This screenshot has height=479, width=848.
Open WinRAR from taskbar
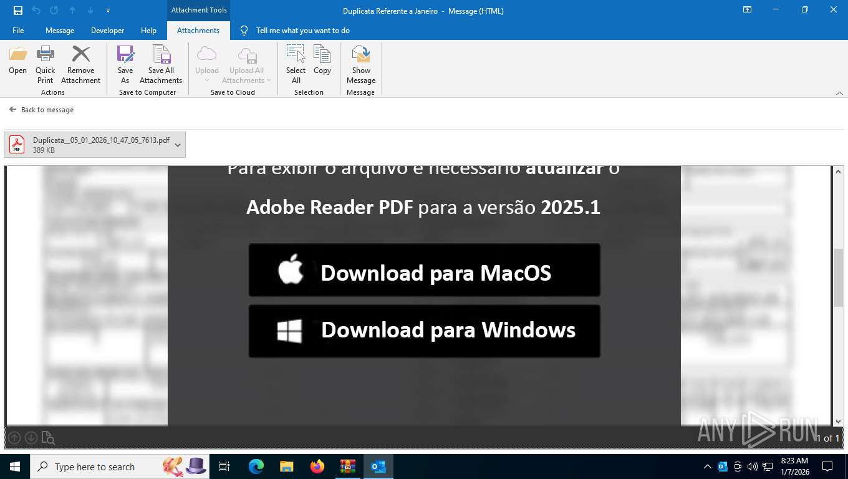coord(348,467)
